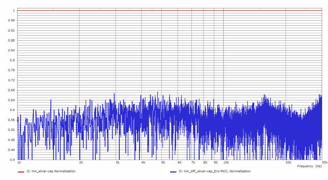The height and width of the screenshot is (180, 328).
Task: Click the 7k frequency axis label
Action: click(x=193, y=162)
